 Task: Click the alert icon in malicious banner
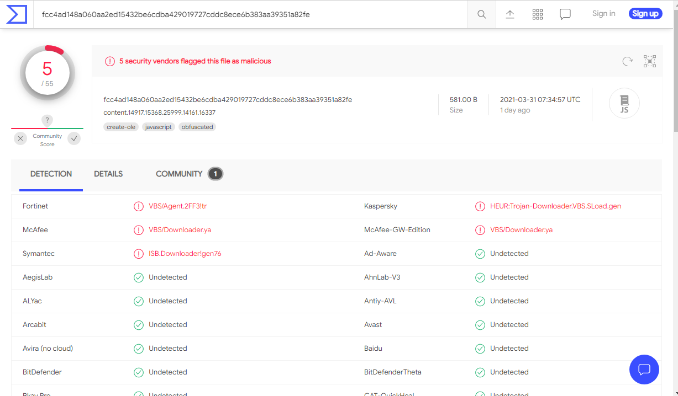[110, 61]
